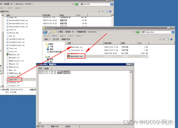The width and height of the screenshot is (178, 128).
Task: Expand the 组织 dropdown menu
Action: pyautogui.click(x=47, y=39)
